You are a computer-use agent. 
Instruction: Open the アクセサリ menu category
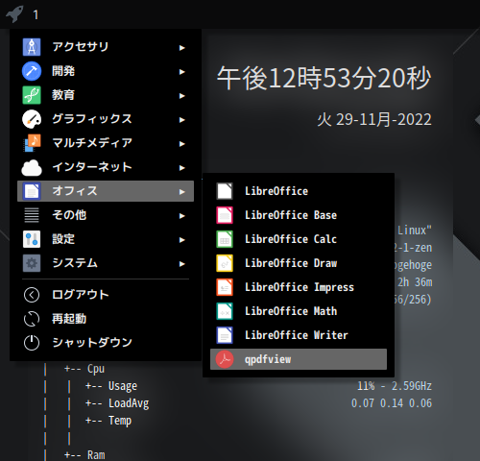(106, 47)
